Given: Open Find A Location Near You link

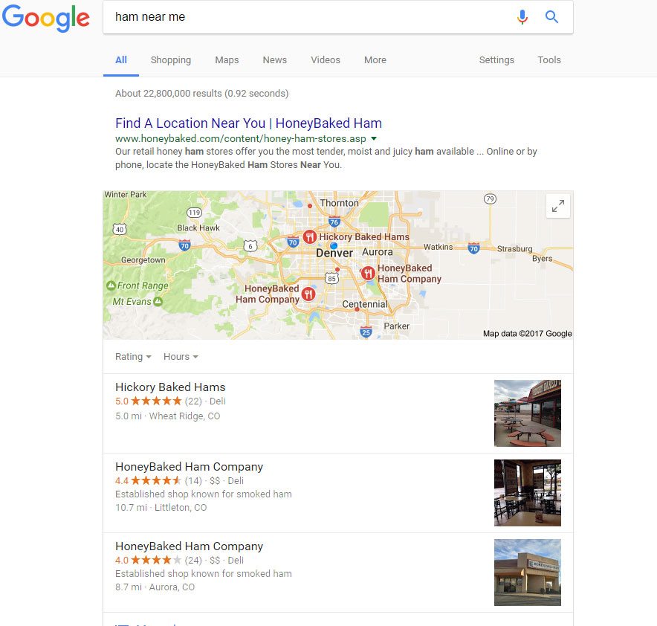Looking at the screenshot, I should pos(248,123).
